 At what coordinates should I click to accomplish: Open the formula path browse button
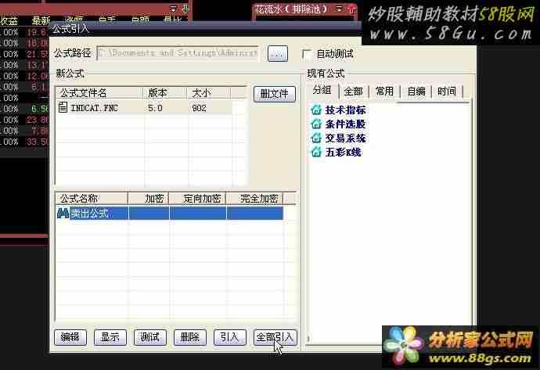pos(278,54)
